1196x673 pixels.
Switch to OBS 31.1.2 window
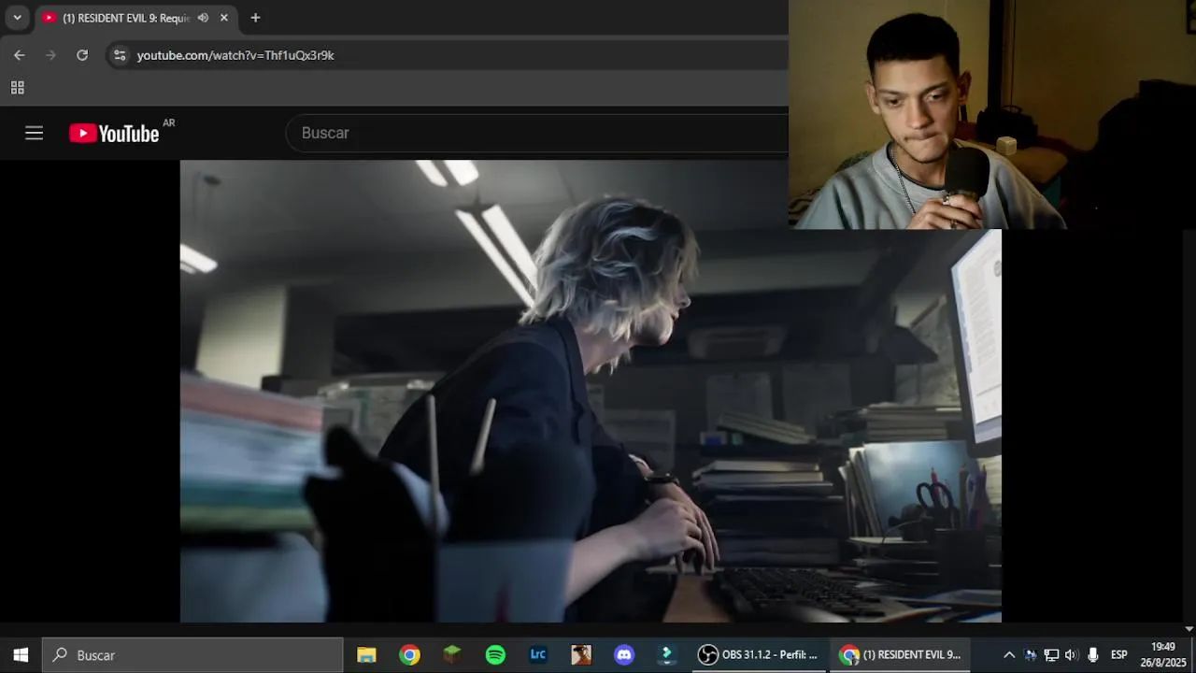(x=758, y=655)
